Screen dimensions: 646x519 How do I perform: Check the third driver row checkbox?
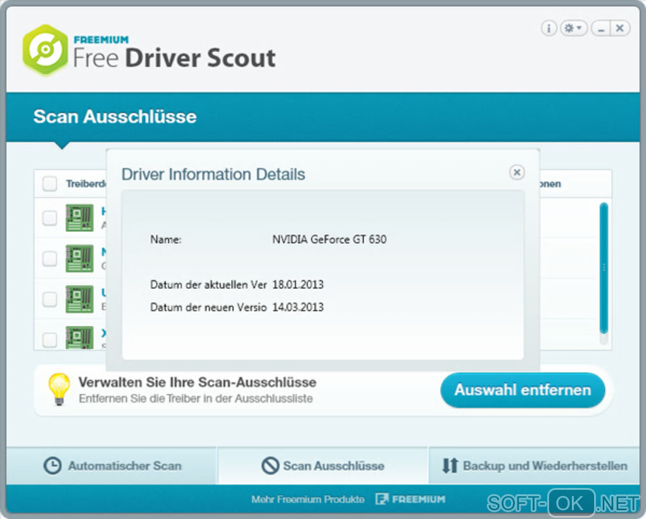pos(50,299)
